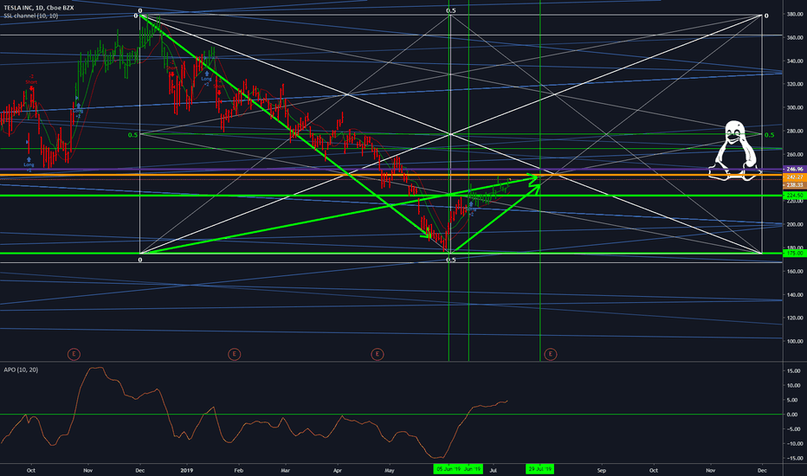Click the 05 Jun '19 date label
This screenshot has height=476, width=807.
(x=449, y=469)
